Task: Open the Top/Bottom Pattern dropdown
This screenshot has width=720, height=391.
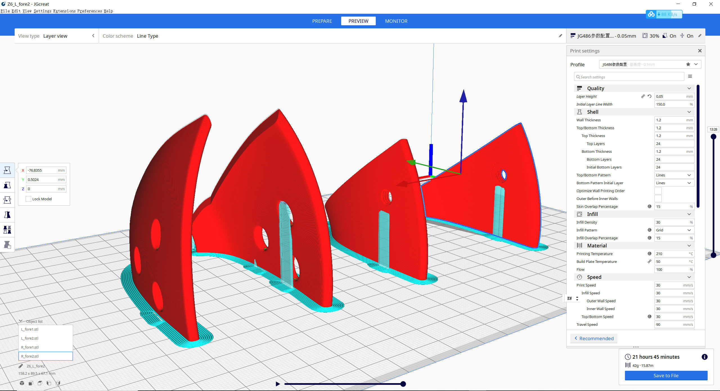Action: tap(674, 175)
